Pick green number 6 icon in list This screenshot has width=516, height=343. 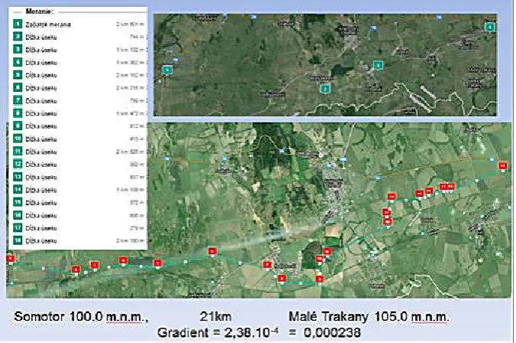pyautogui.click(x=18, y=87)
